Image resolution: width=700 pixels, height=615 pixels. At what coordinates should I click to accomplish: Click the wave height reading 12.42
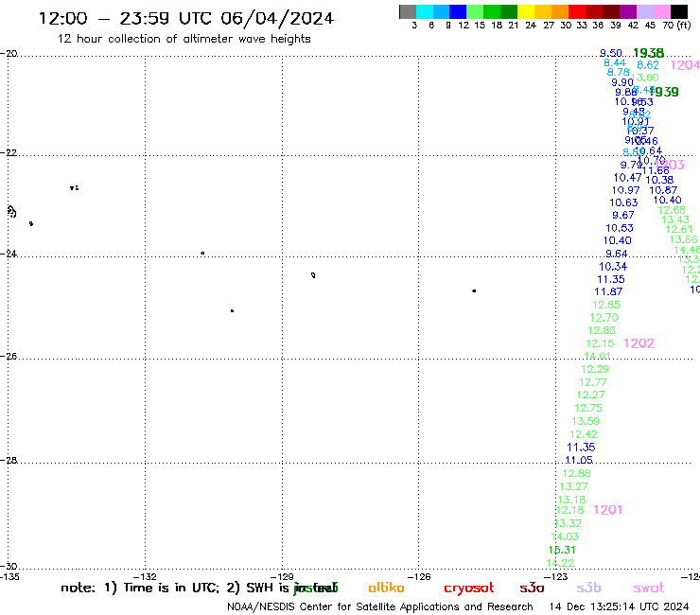coord(583,434)
